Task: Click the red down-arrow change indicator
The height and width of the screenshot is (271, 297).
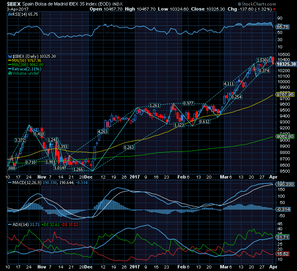Action: pyautogui.click(x=274, y=9)
